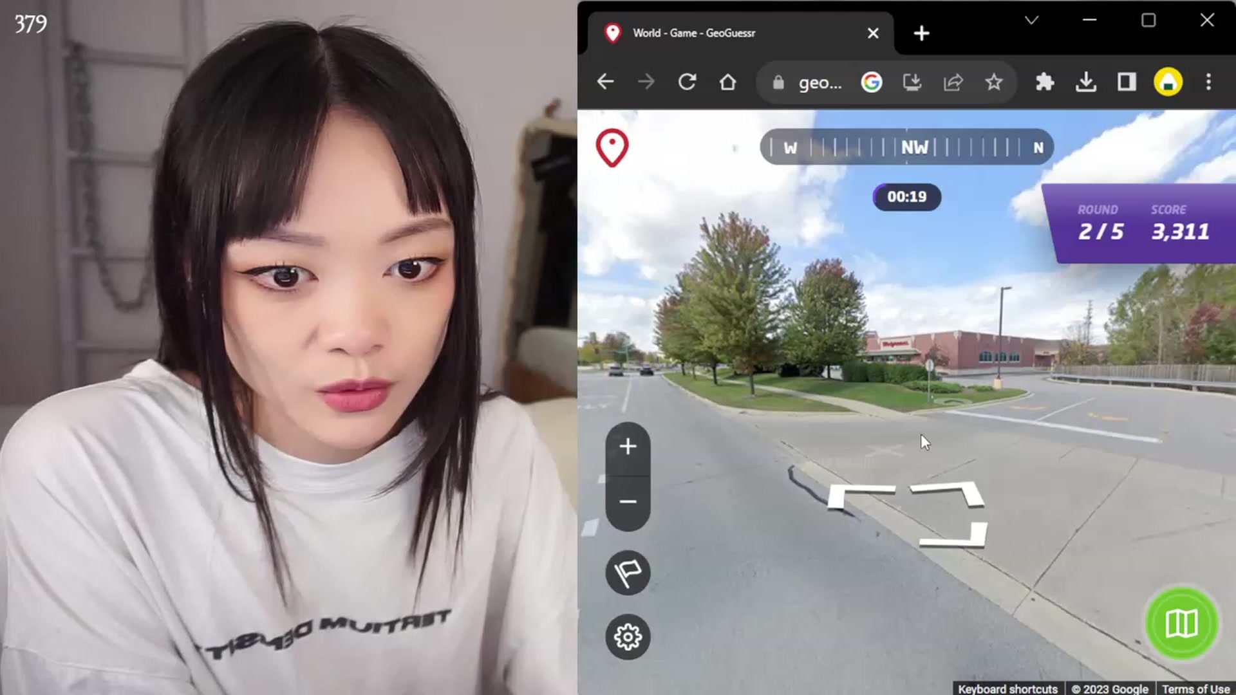The image size is (1236, 695).
Task: Reload the GeoGuessr page
Action: [687, 82]
